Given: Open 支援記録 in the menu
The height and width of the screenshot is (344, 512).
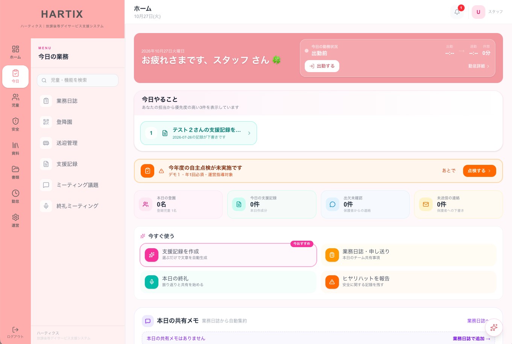Looking at the screenshot, I should (77, 164).
